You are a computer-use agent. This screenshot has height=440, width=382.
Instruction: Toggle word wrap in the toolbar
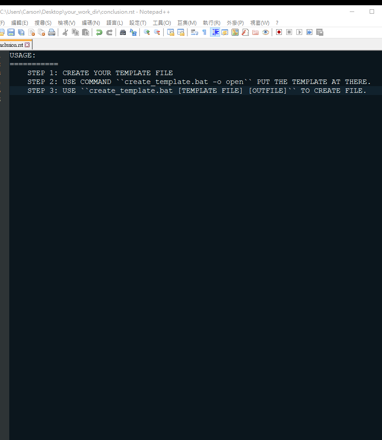(194, 32)
